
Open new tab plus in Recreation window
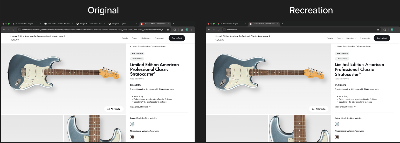point(282,24)
